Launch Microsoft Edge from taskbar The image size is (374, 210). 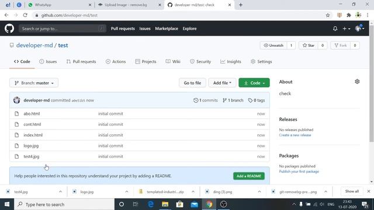pos(151,204)
